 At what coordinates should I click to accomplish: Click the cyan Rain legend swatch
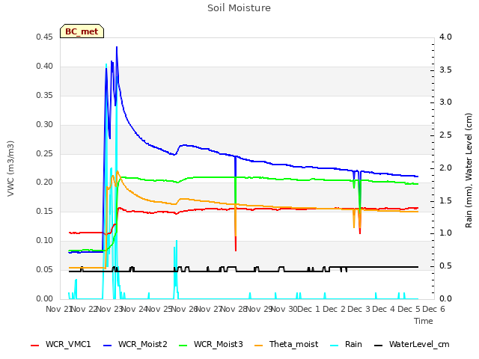(x=335, y=346)
